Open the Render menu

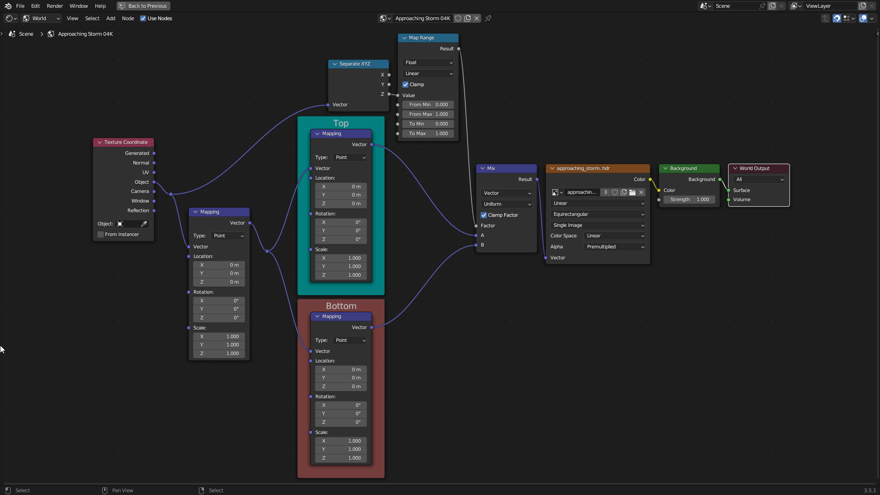click(x=55, y=5)
